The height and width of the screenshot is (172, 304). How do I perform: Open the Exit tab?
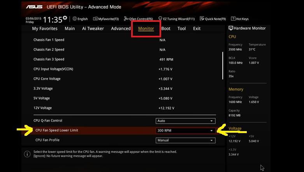click(197, 28)
